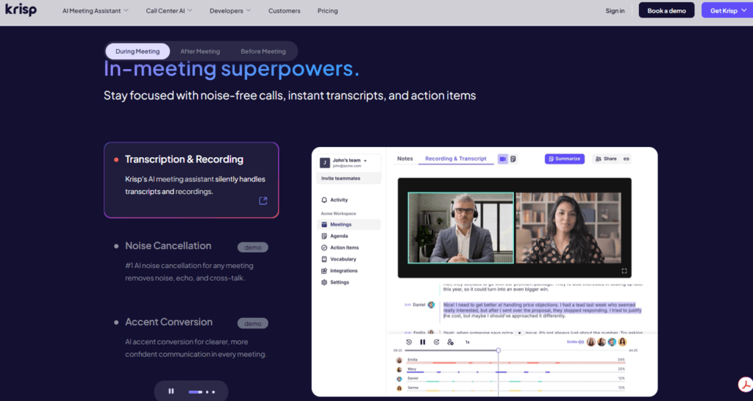The height and width of the screenshot is (401, 753).
Task: Click speaker settings icon in player
Action: (x=451, y=342)
